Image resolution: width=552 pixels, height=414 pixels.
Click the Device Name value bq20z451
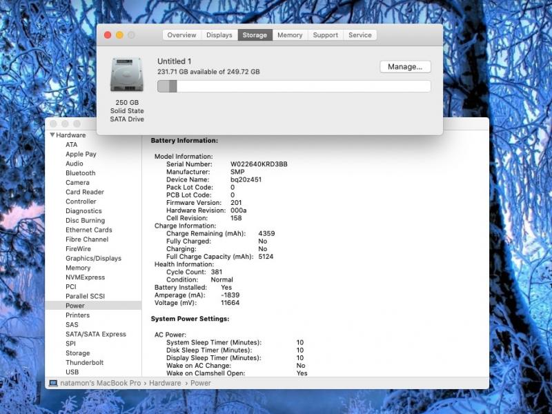click(x=246, y=179)
